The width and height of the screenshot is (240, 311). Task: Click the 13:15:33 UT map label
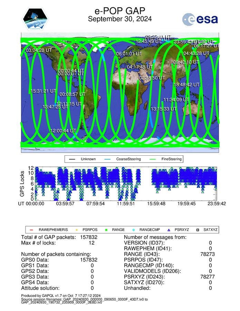tap(163, 109)
